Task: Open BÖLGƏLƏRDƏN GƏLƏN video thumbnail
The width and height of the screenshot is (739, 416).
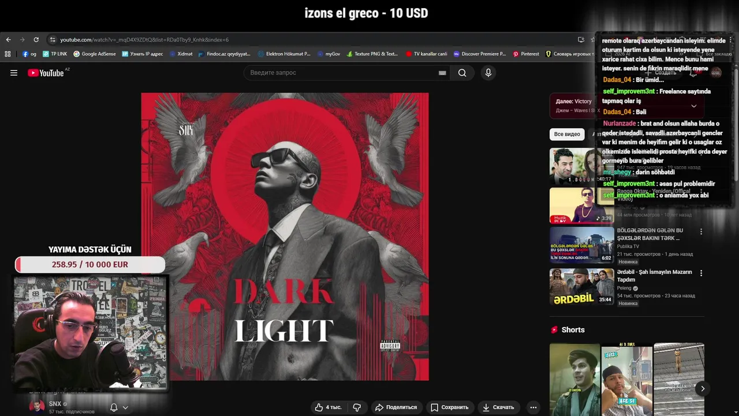Action: coord(581,245)
